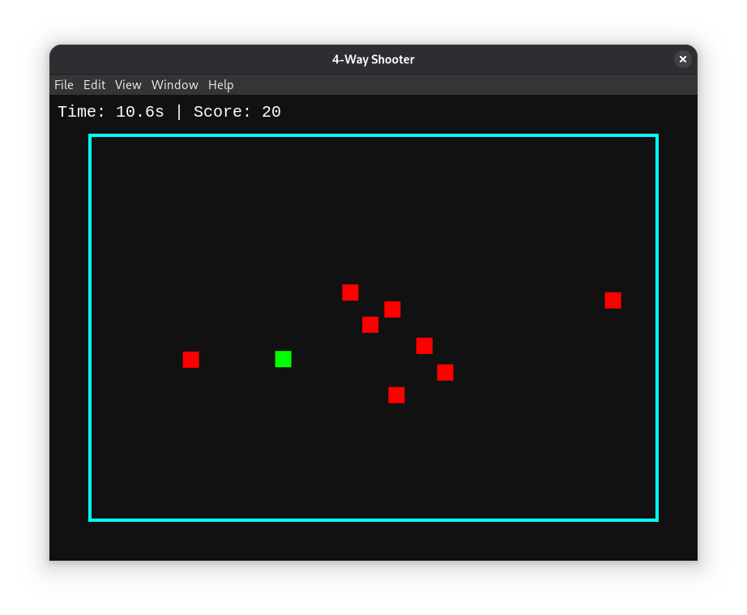Open the Window menu
The width and height of the screenshot is (747, 615).
click(175, 85)
